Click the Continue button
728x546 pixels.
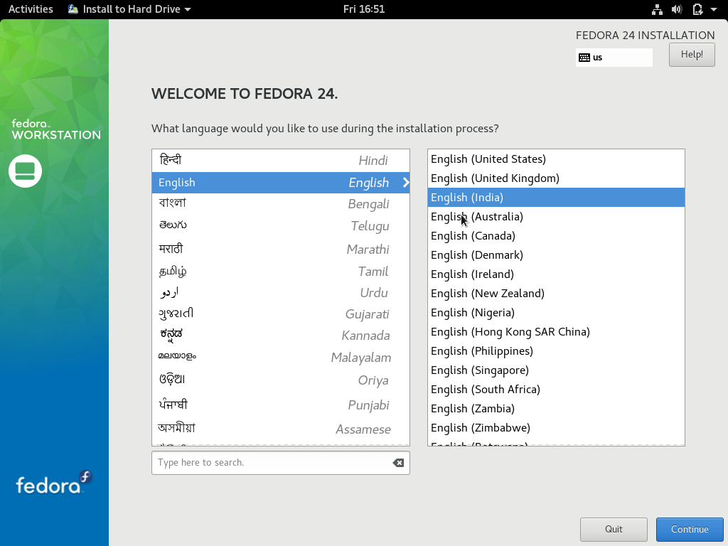tap(690, 529)
